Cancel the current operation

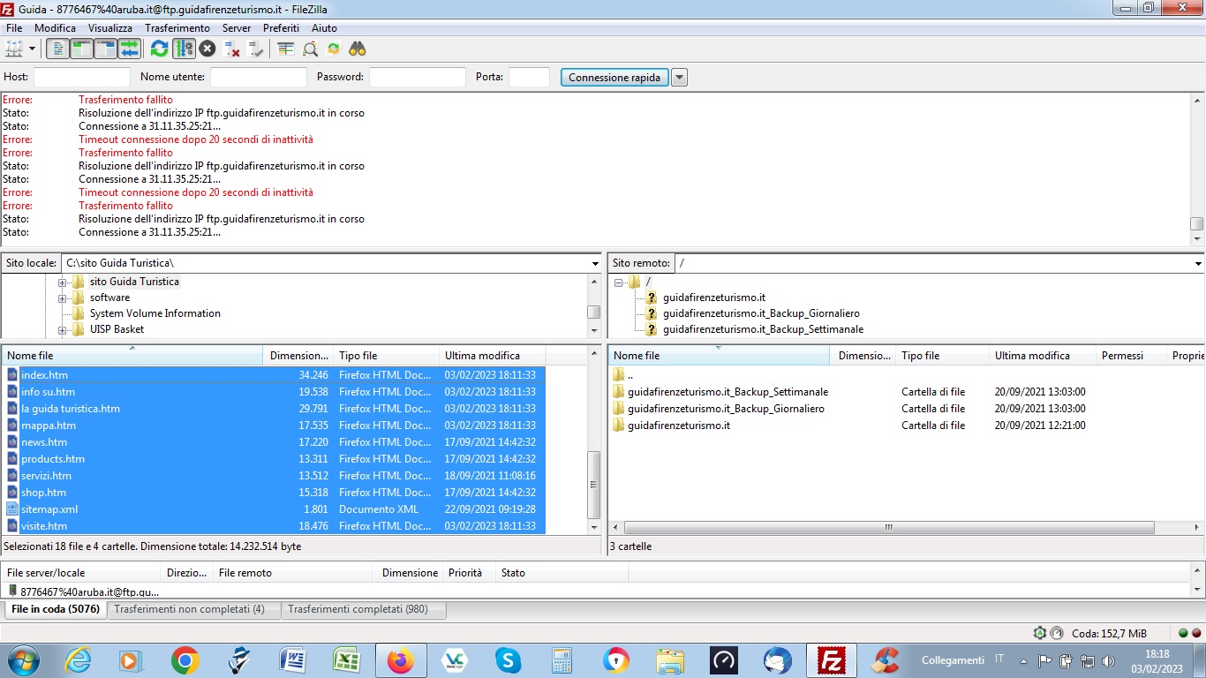[x=207, y=49]
